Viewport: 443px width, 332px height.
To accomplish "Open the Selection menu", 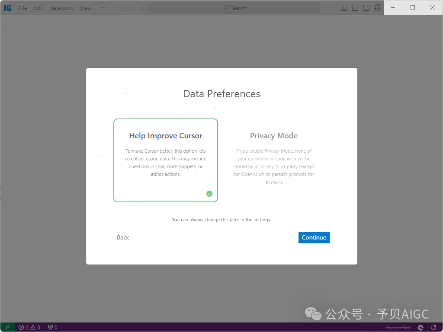I will pyautogui.click(x=61, y=8).
